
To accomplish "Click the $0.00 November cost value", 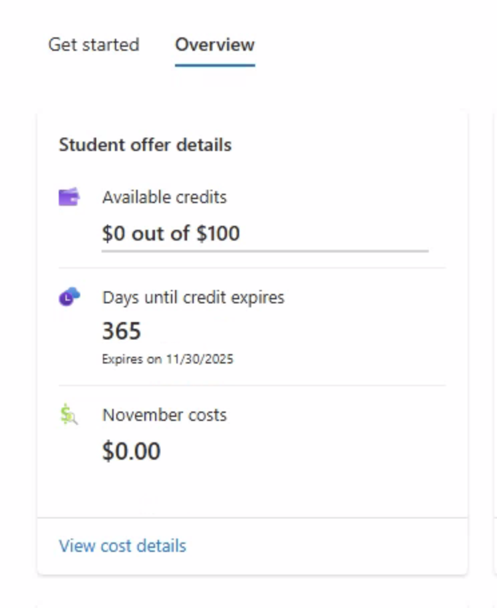I will 131,451.
